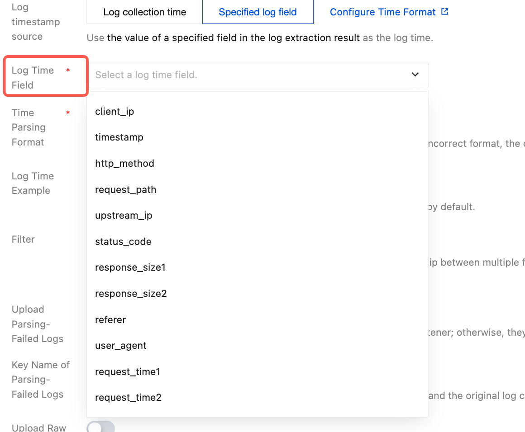
Task: Pick status_code in the dropdown
Action: [258, 241]
